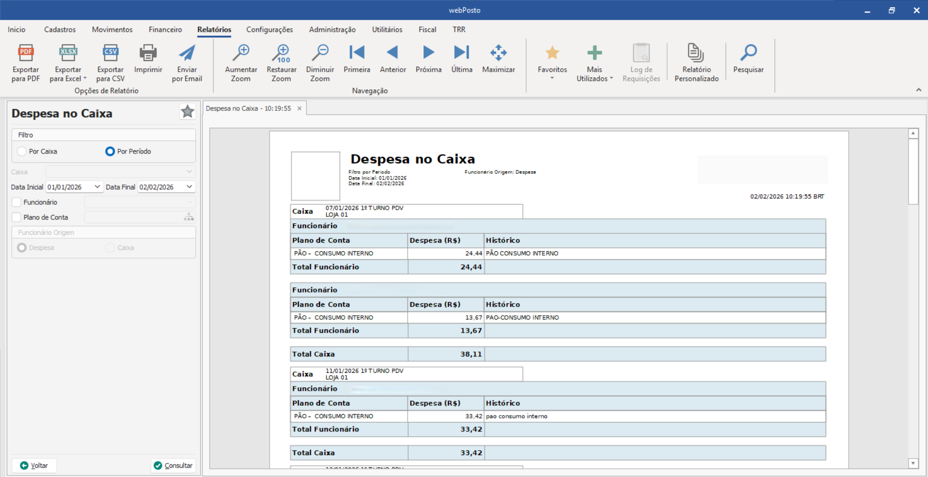Enable the Funcionário checkbox
The image size is (928, 477).
click(17, 202)
